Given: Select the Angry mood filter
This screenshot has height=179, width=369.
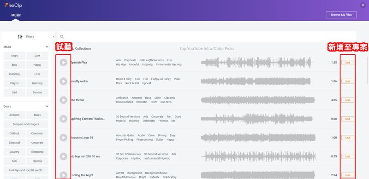Looking at the screenshot, I should pyautogui.click(x=14, y=56).
